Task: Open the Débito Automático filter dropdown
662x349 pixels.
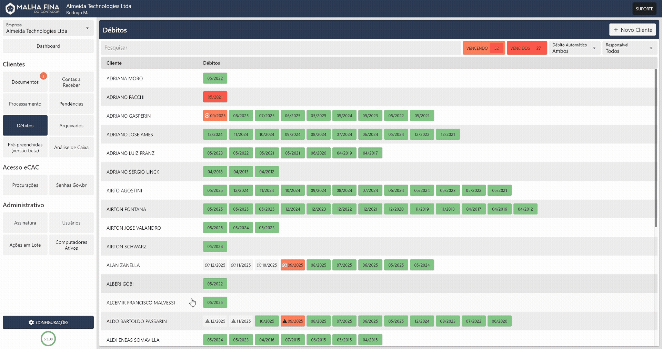Action: (x=574, y=48)
